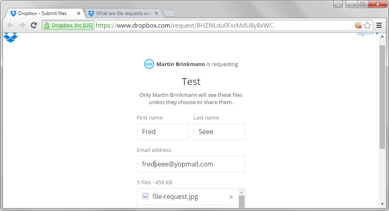Click the First name field containing Fred
This screenshot has height=211, width=389.
pos(163,132)
